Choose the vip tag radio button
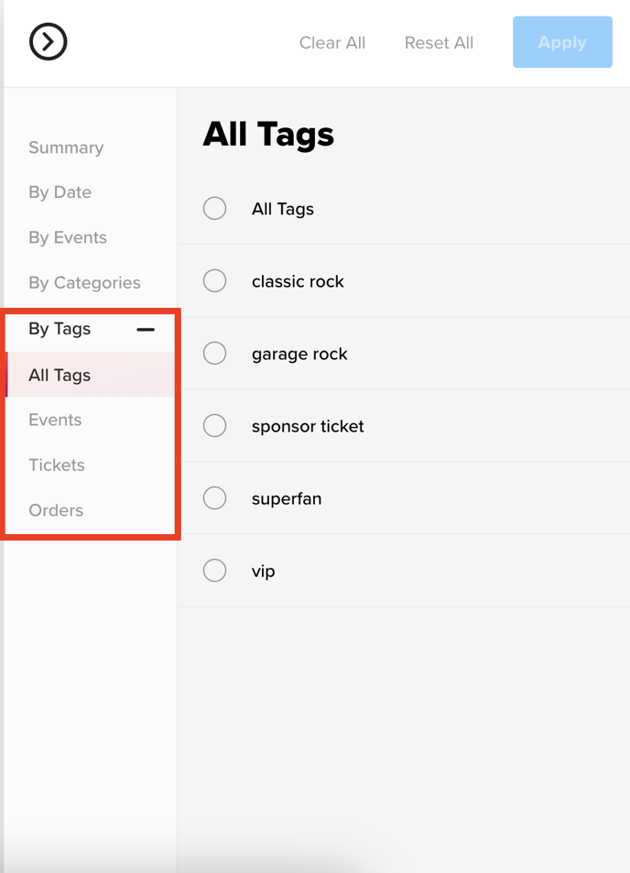Image resolution: width=630 pixels, height=873 pixels. (x=214, y=571)
